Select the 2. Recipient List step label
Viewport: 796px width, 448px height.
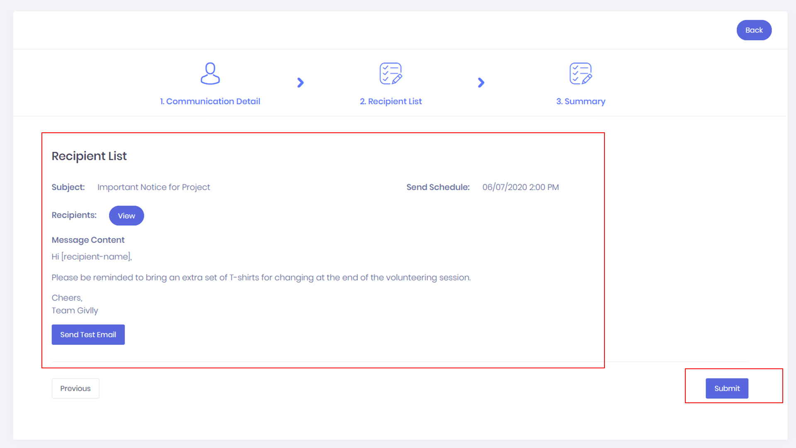[391, 101]
